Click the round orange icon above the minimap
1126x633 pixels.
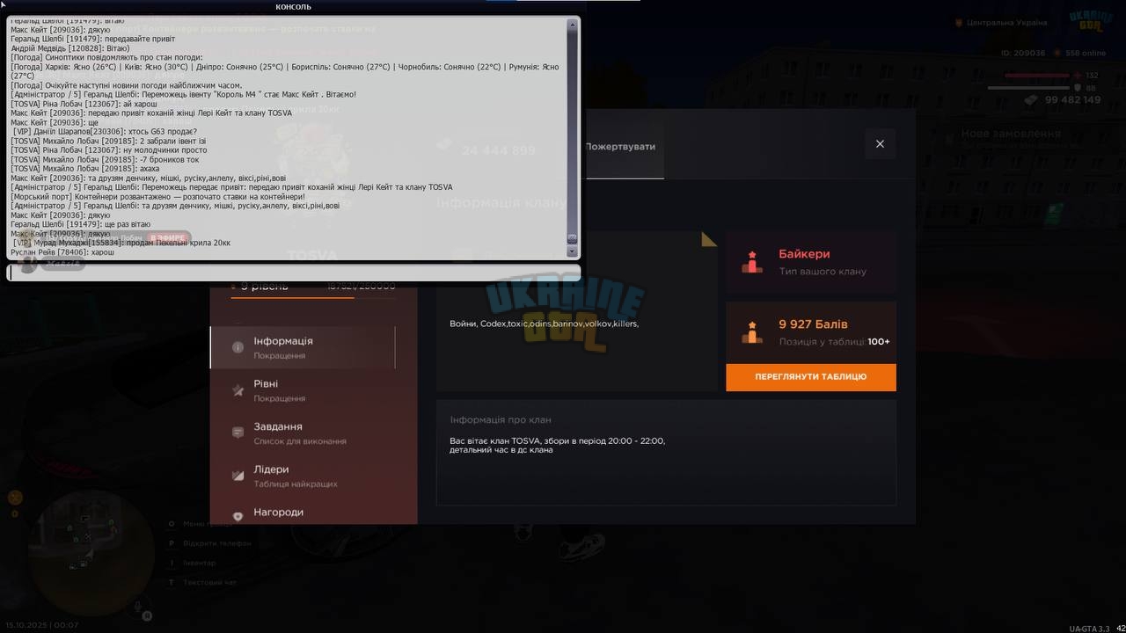coord(15,498)
